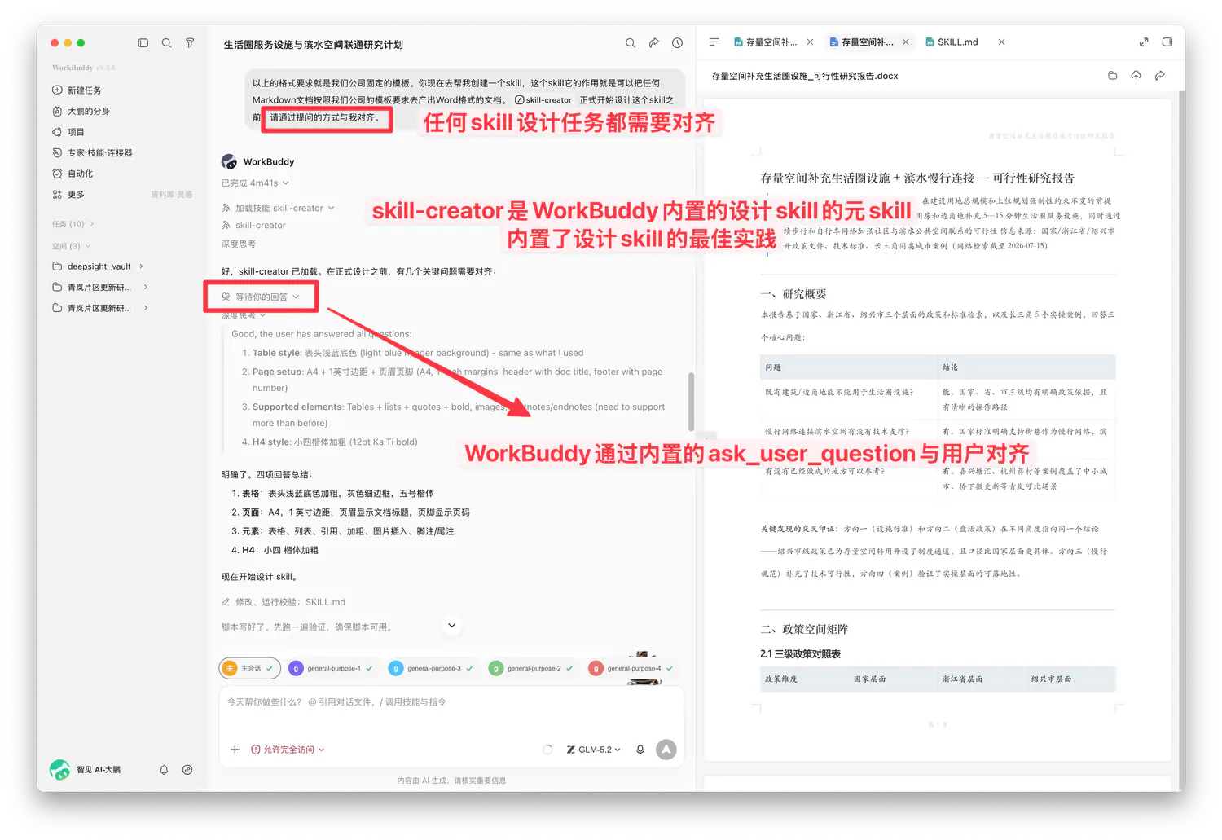1222x840 pixels.
Task: Switch to general-purpose-4 agent chip
Action: click(x=631, y=668)
